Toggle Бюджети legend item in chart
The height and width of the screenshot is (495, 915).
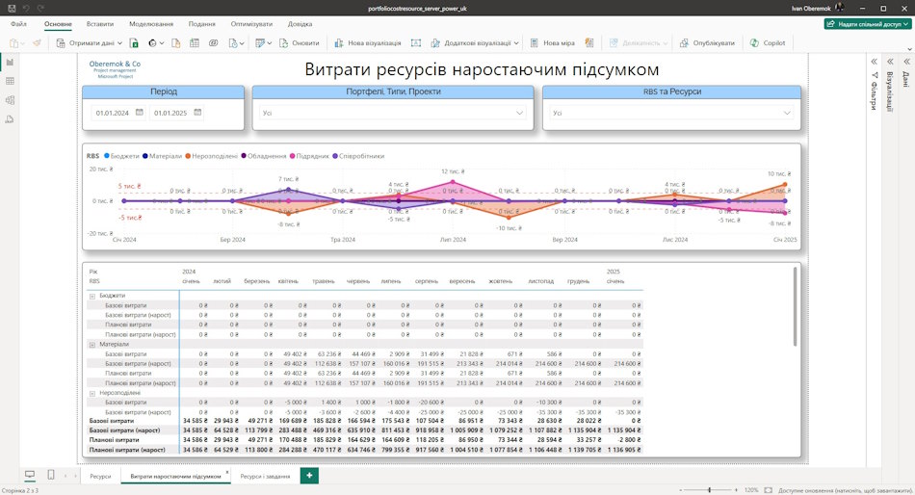(121, 156)
